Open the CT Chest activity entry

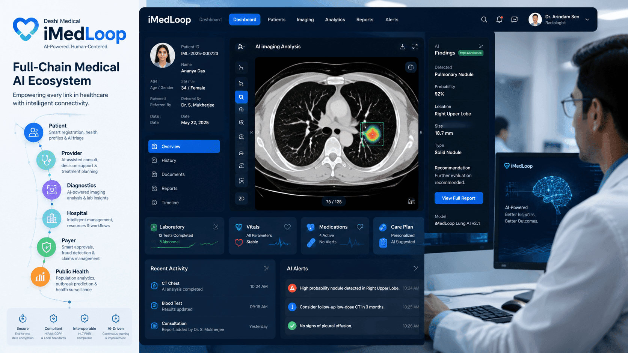pos(210,286)
